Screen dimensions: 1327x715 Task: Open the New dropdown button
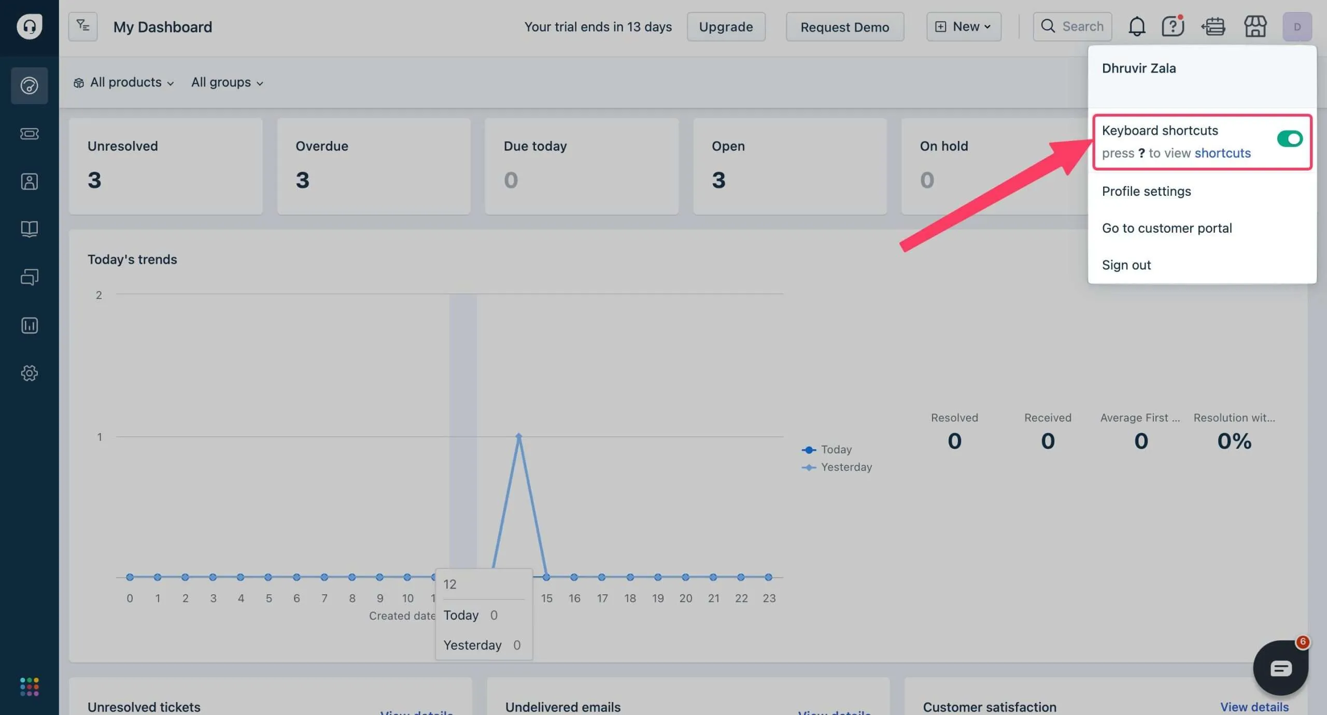(x=964, y=26)
